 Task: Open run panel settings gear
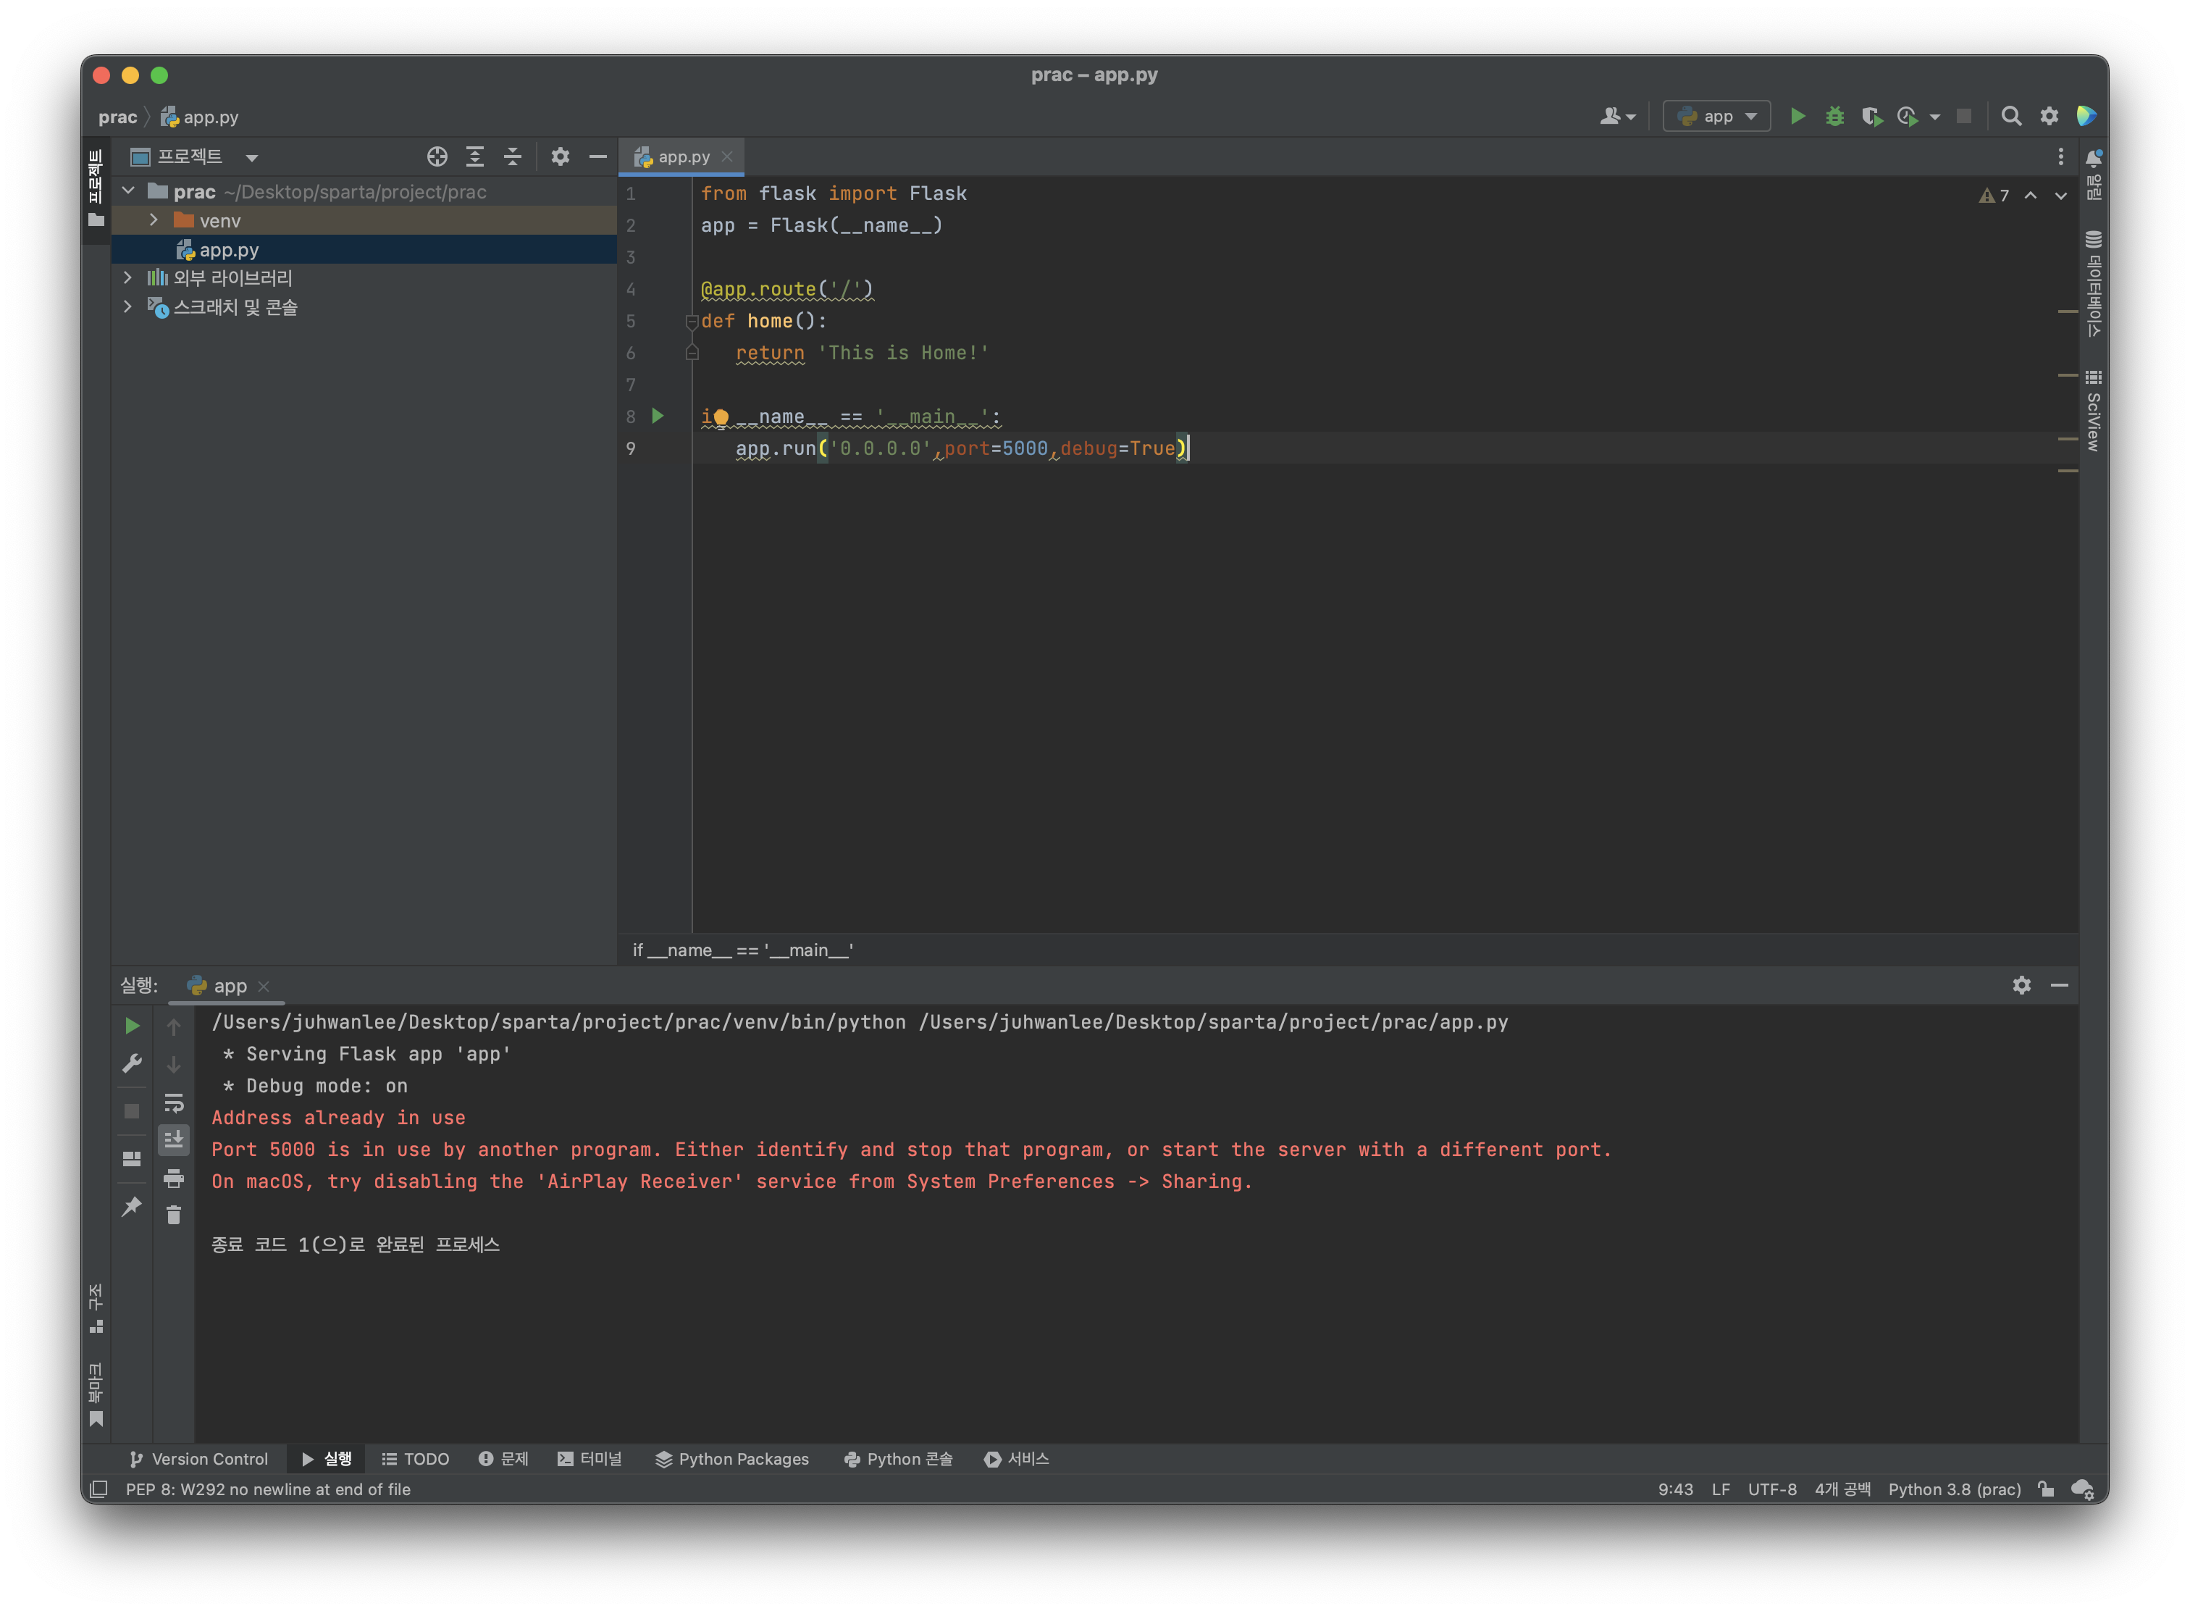coord(2021,985)
